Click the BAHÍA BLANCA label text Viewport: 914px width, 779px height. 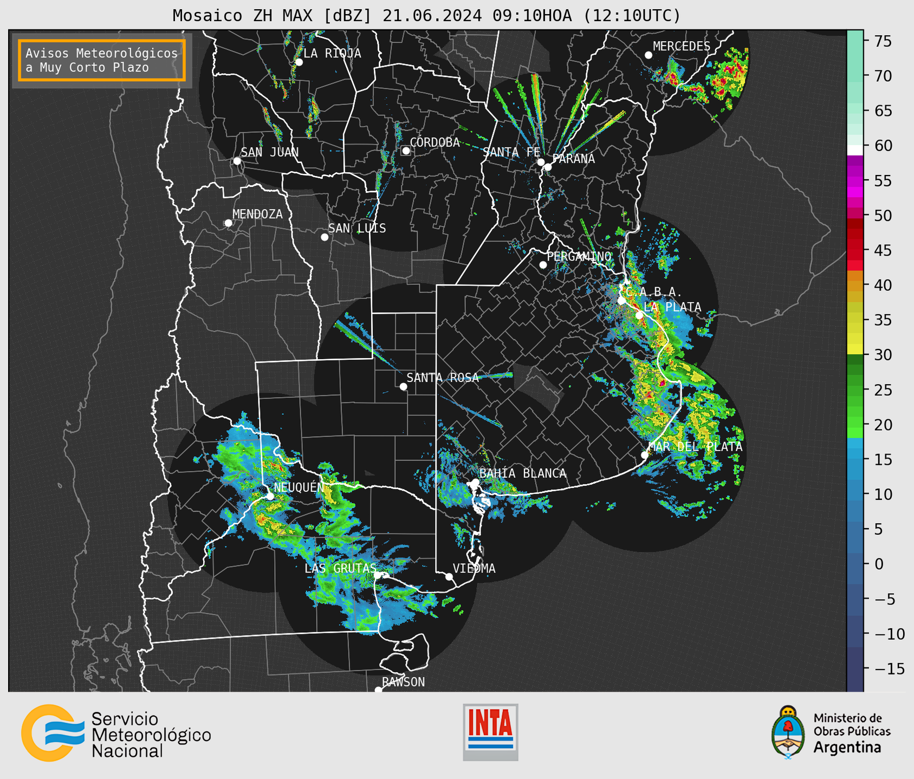(x=523, y=473)
